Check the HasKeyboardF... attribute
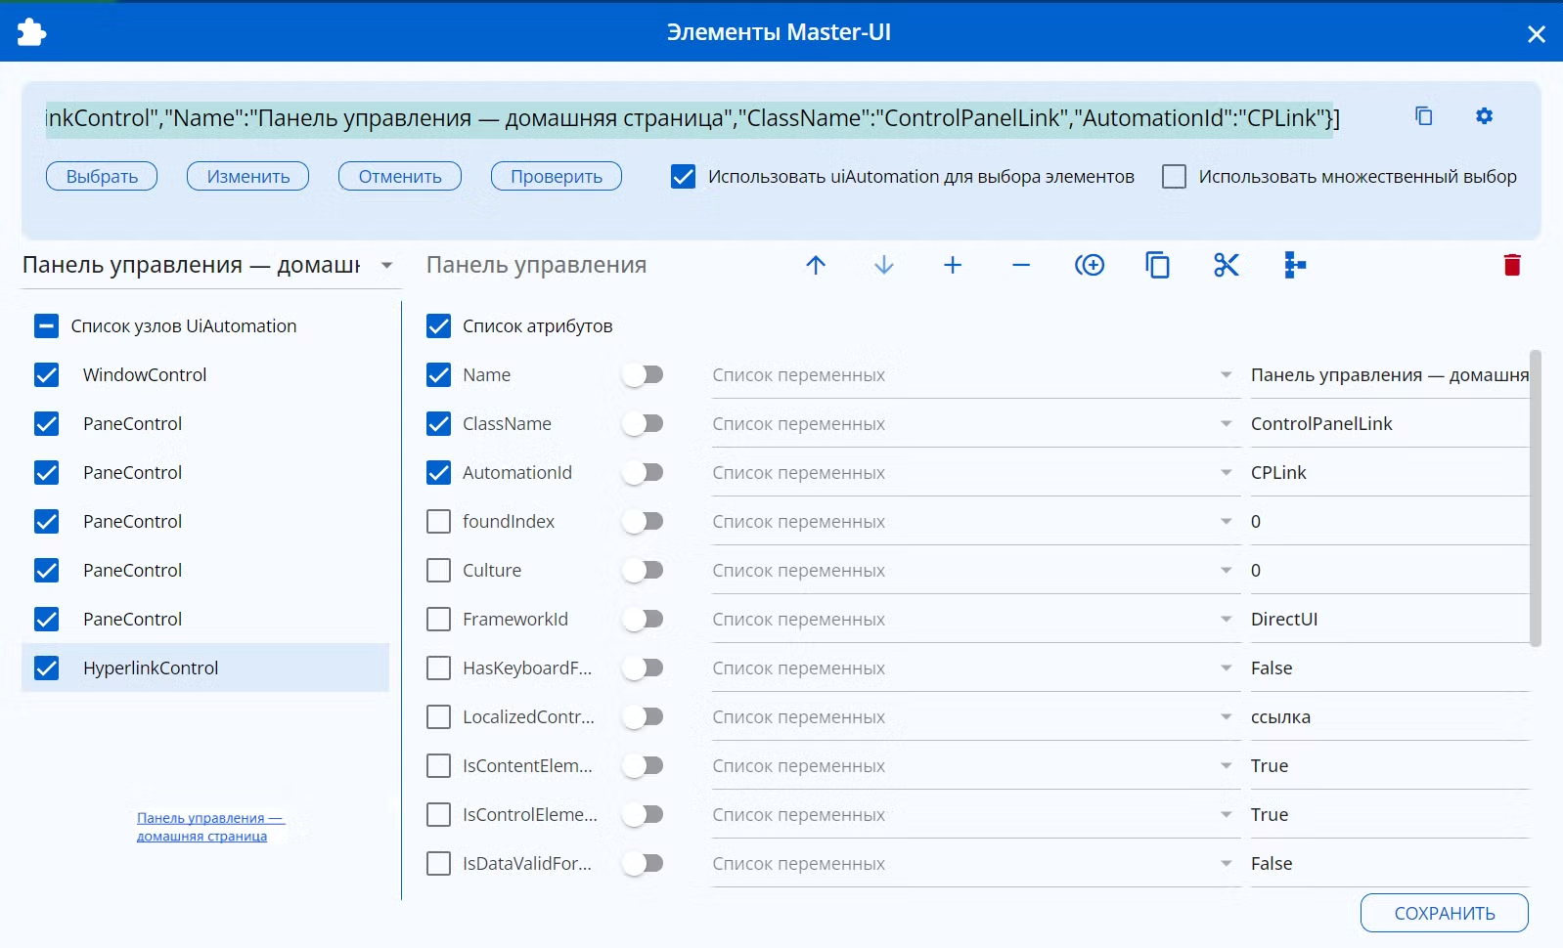Viewport: 1563px width, 948px height. coord(438,668)
